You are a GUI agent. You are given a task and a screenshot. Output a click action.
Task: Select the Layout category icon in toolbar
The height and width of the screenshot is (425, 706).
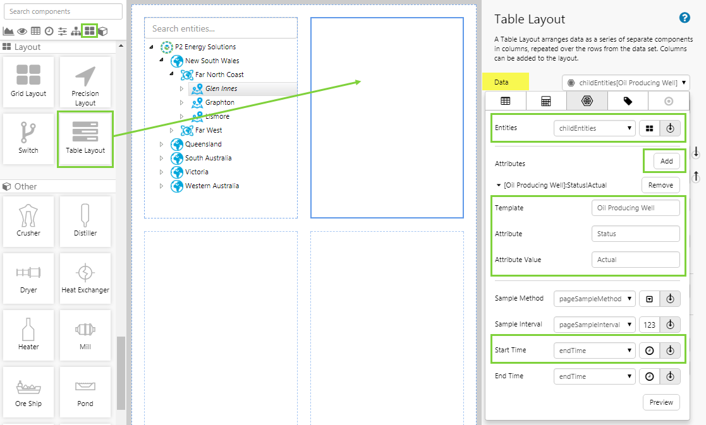(x=90, y=30)
